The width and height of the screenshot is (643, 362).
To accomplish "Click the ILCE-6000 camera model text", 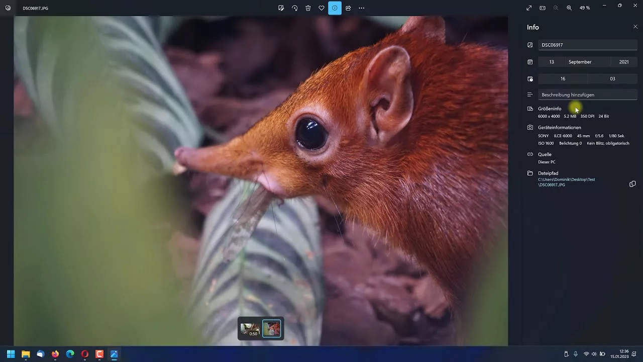I will tap(563, 136).
